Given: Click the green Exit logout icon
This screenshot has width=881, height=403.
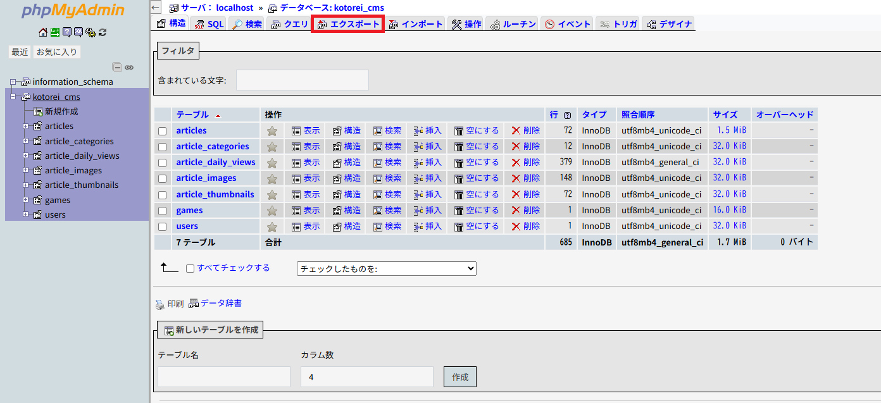Looking at the screenshot, I should point(55,32).
